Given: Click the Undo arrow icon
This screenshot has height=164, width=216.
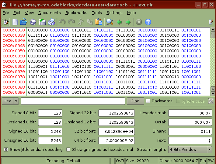Looking at the screenshot, I should pos(62,22).
